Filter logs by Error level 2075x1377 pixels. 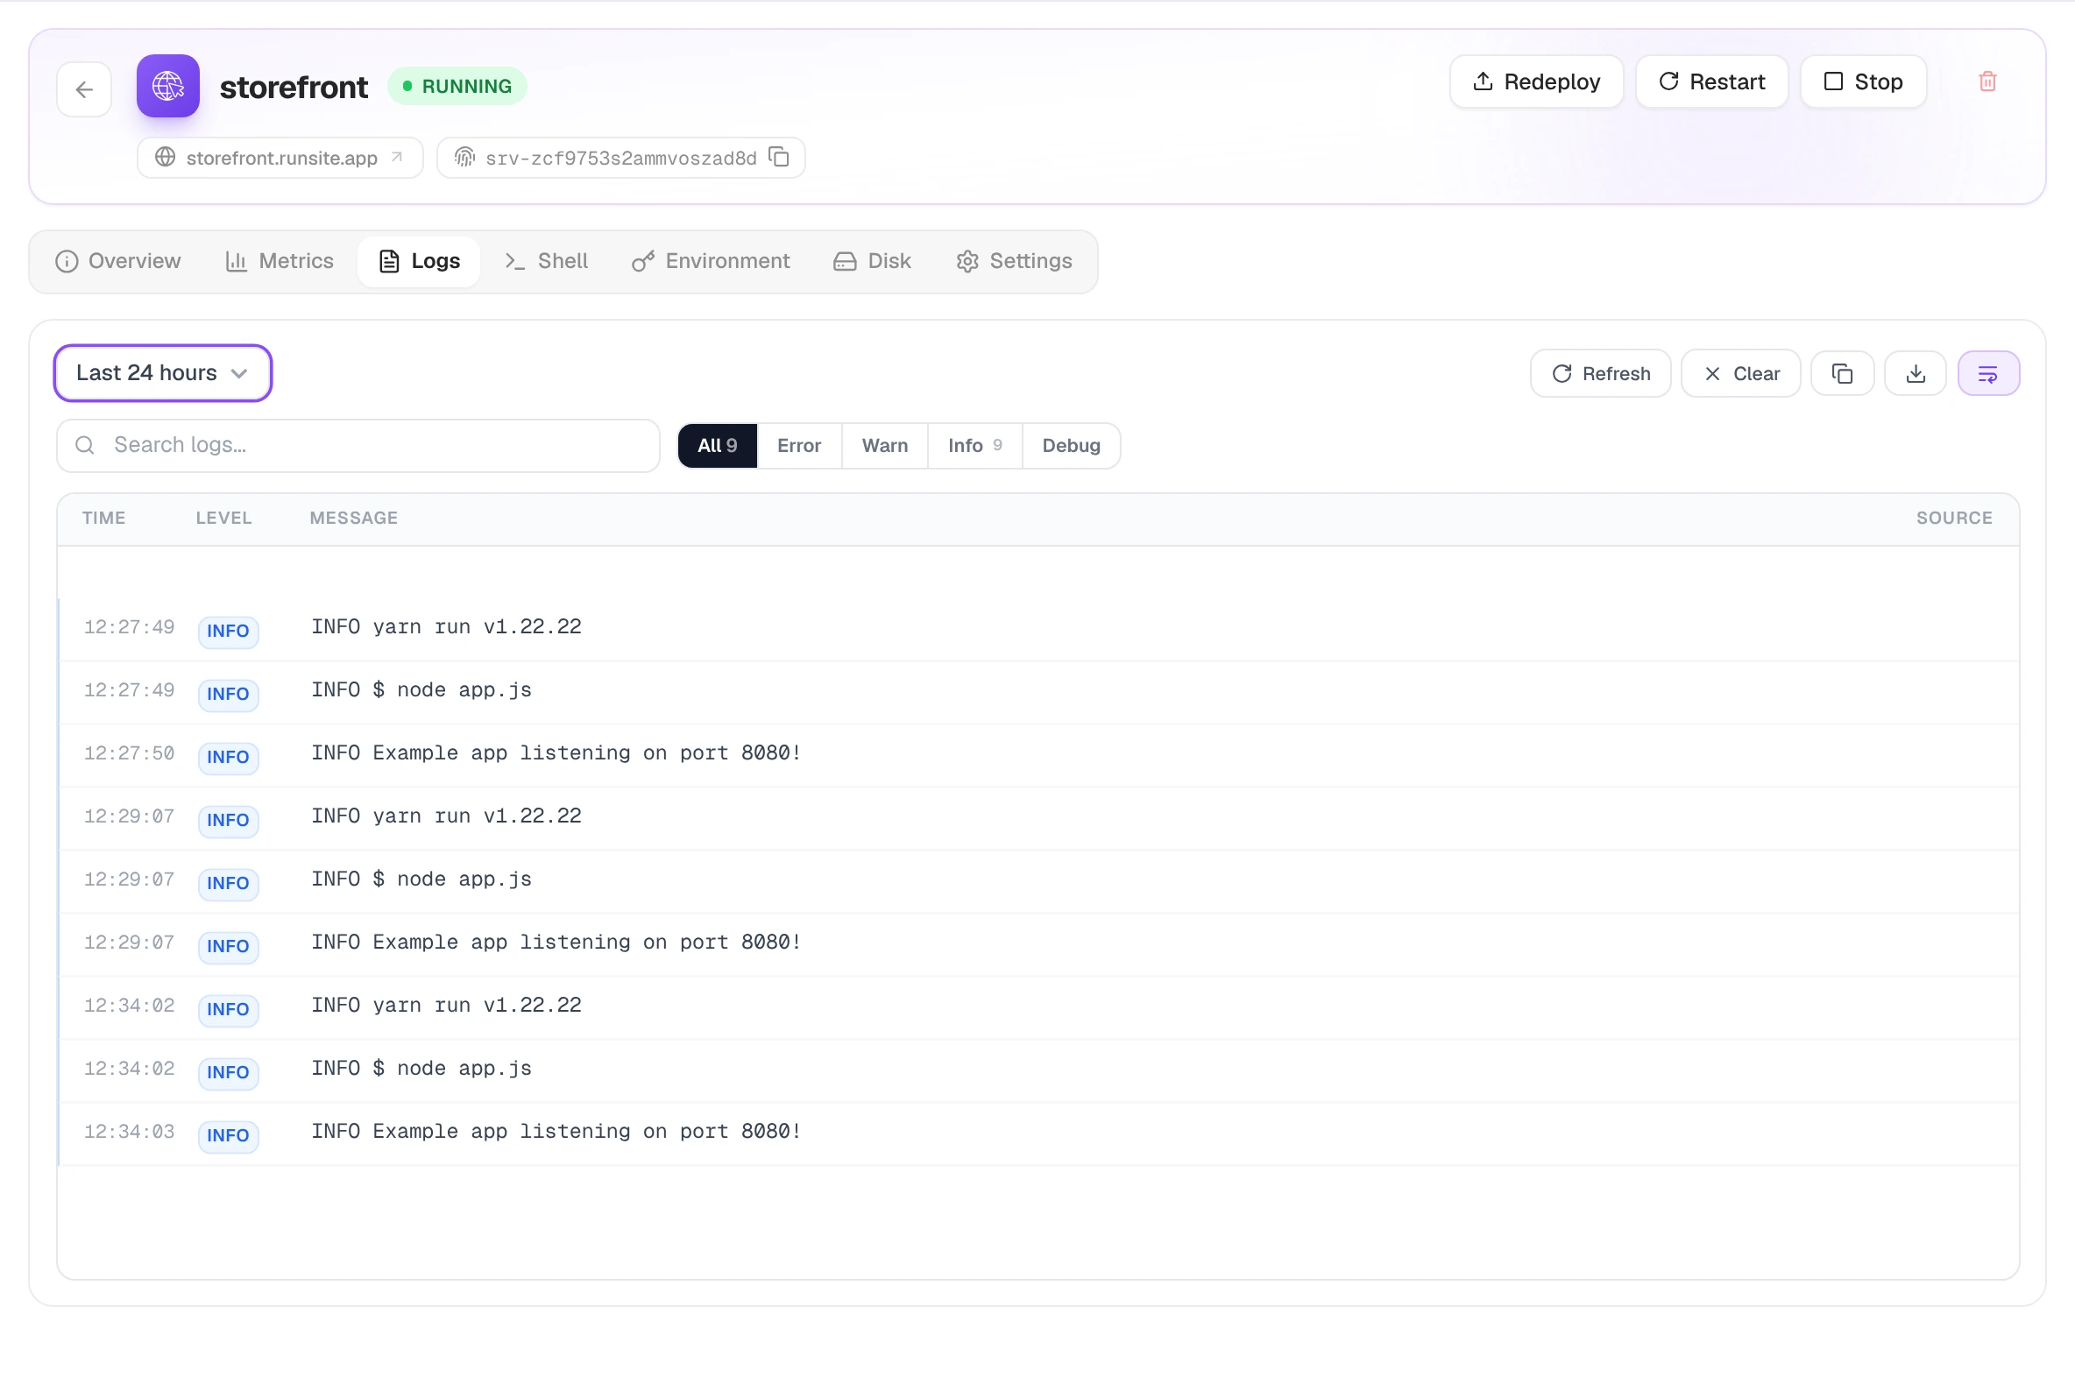(798, 446)
